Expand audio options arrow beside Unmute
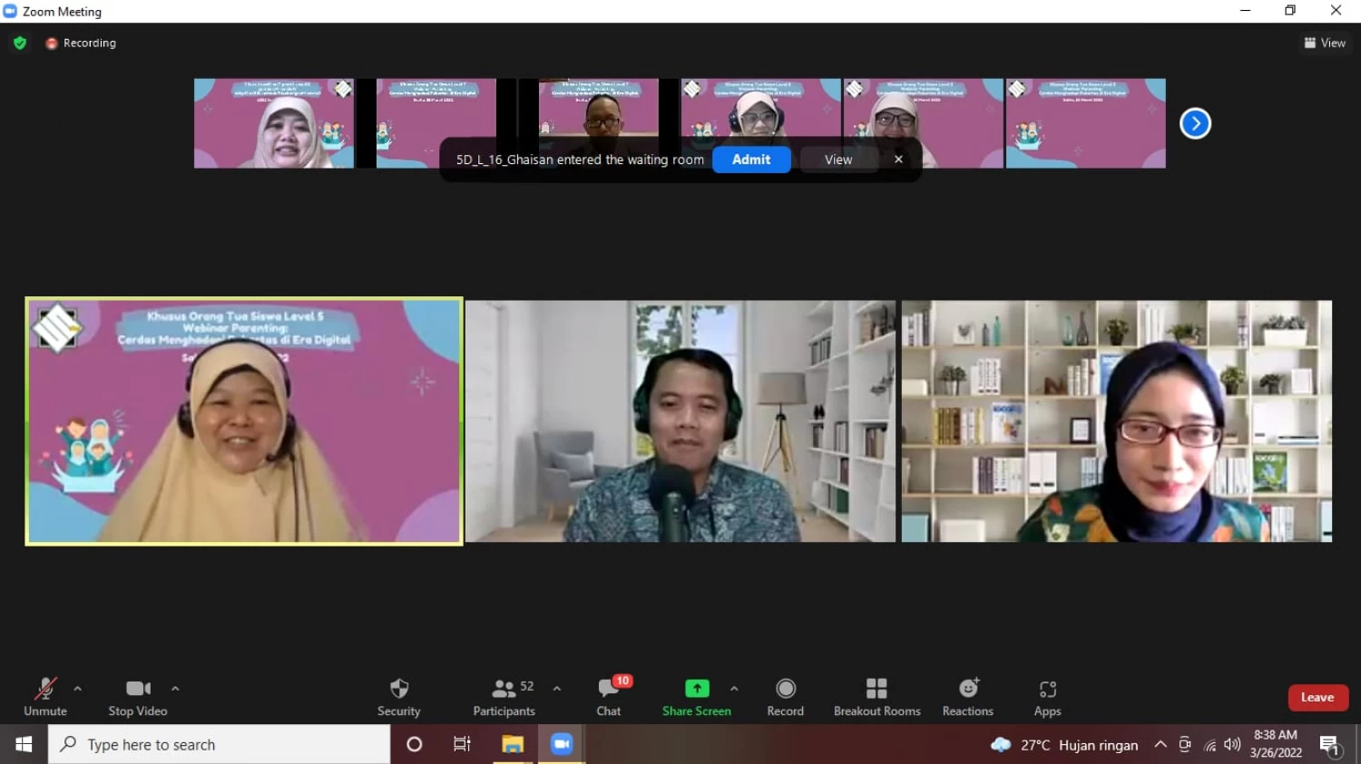This screenshot has height=764, width=1361. click(x=78, y=689)
